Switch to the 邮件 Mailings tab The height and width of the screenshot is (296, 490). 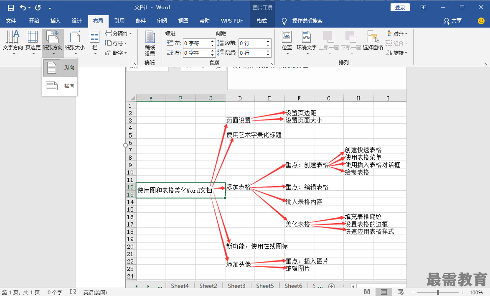(x=141, y=20)
